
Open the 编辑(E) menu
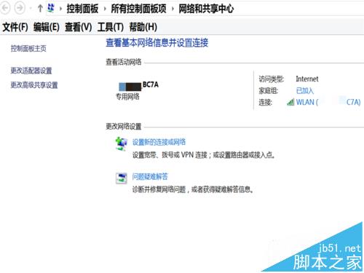click(x=47, y=27)
